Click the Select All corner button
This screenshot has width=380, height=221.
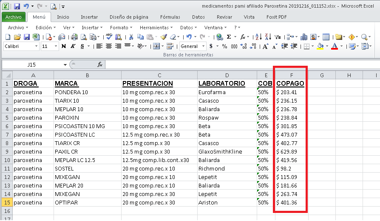pyautogui.click(x=7, y=76)
